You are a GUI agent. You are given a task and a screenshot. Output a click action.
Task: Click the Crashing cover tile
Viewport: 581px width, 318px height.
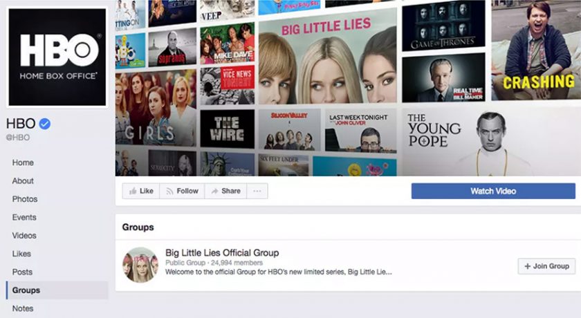(x=536, y=50)
